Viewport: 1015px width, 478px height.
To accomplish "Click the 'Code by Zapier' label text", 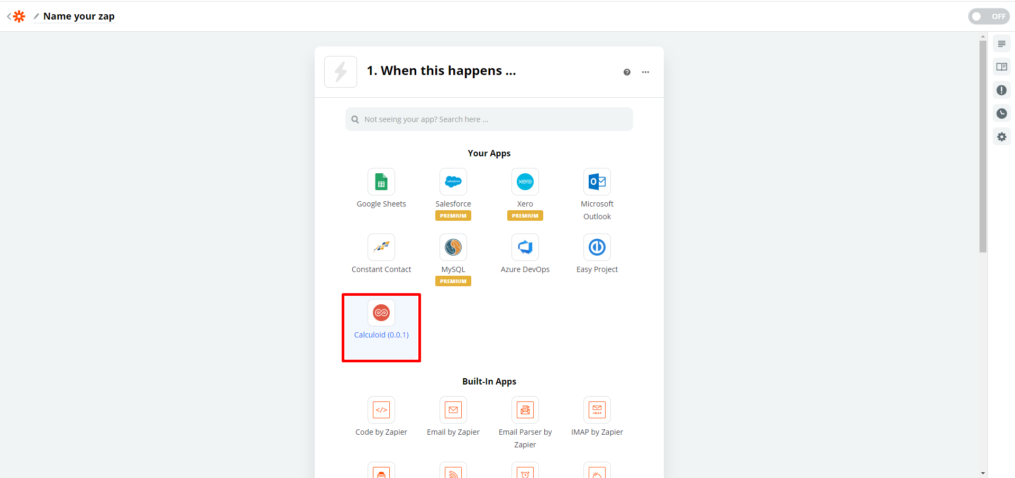I will pyautogui.click(x=381, y=432).
